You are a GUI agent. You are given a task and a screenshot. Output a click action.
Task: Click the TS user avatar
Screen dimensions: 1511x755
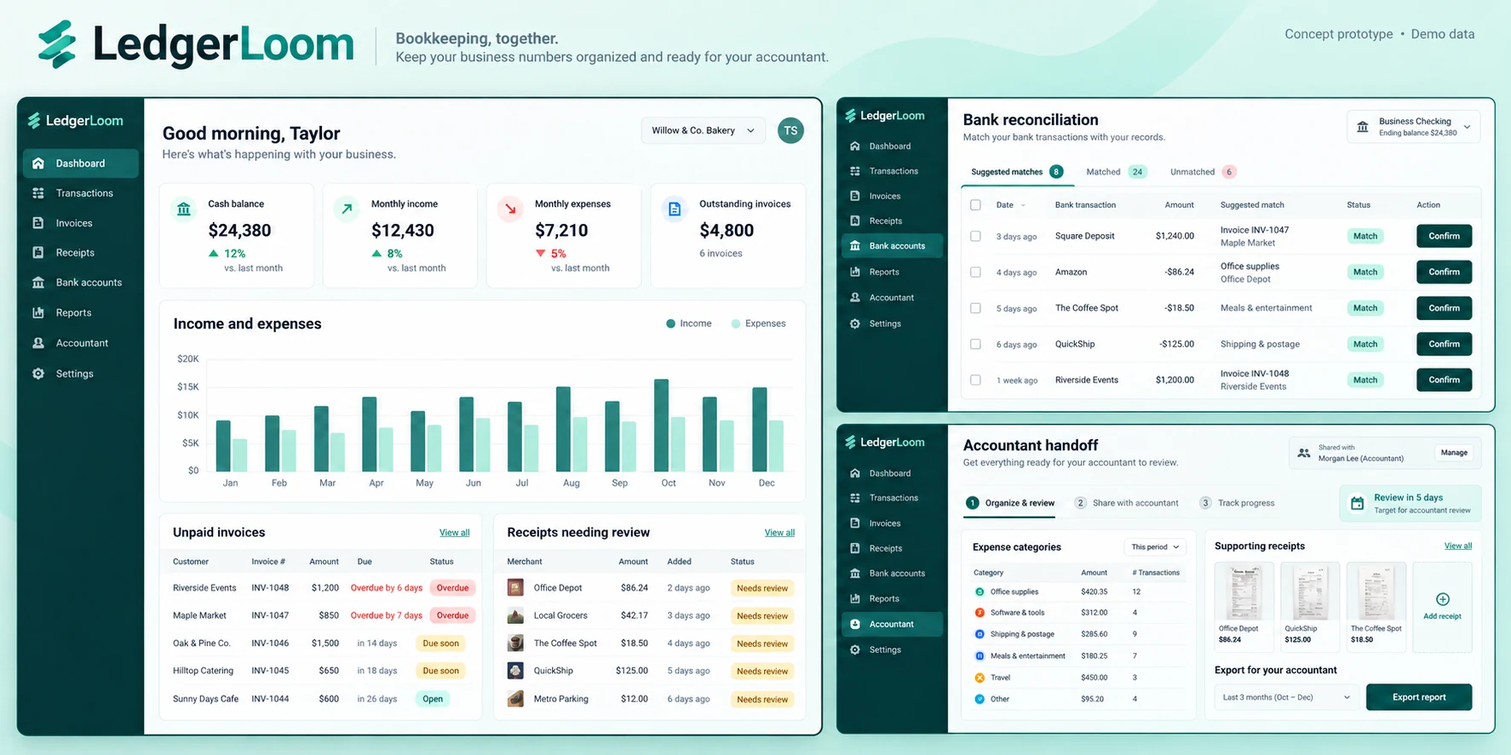click(x=790, y=130)
